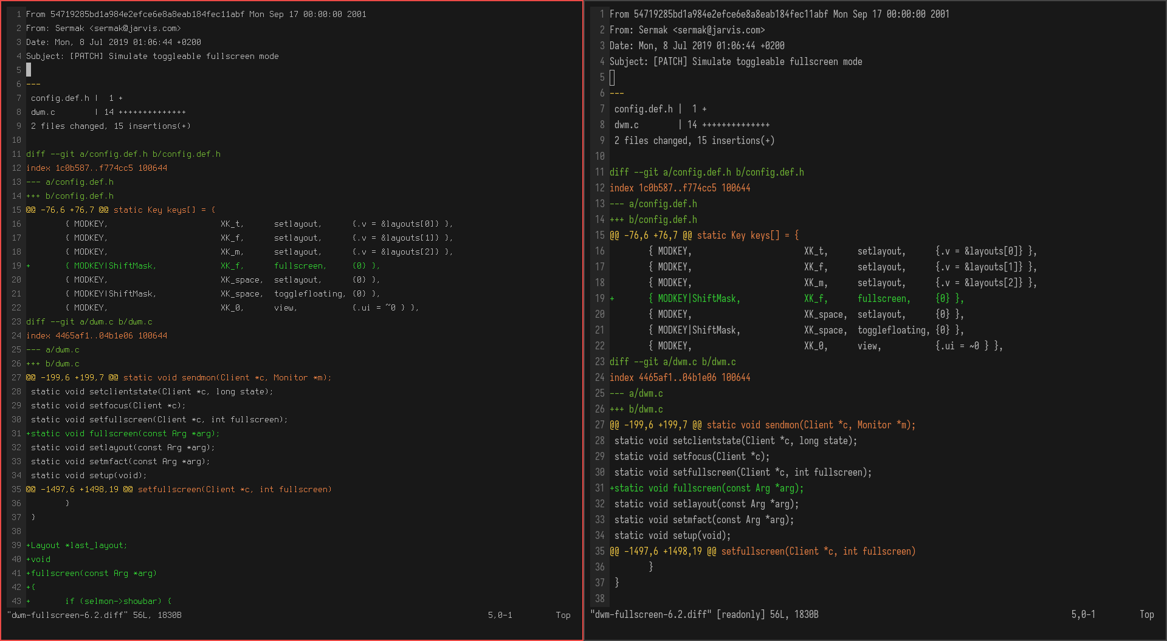Select the Subject [PATCH] line in left window
This screenshot has height=641, width=1167.
pos(153,56)
